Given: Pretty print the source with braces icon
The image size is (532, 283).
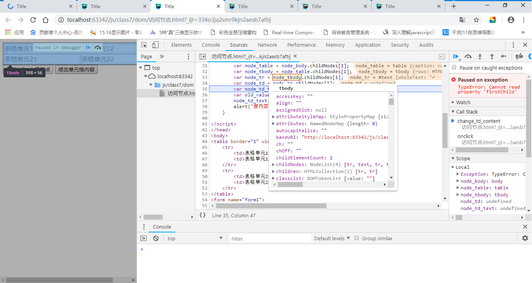Looking at the screenshot, I should (x=202, y=215).
